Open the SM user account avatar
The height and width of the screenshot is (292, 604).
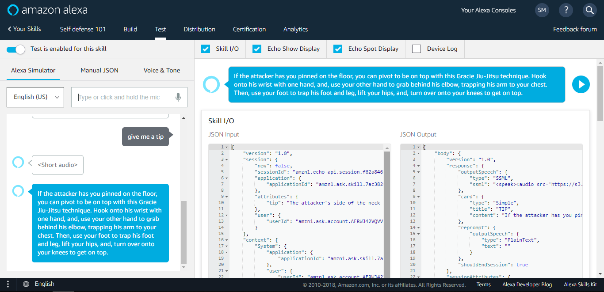542,10
